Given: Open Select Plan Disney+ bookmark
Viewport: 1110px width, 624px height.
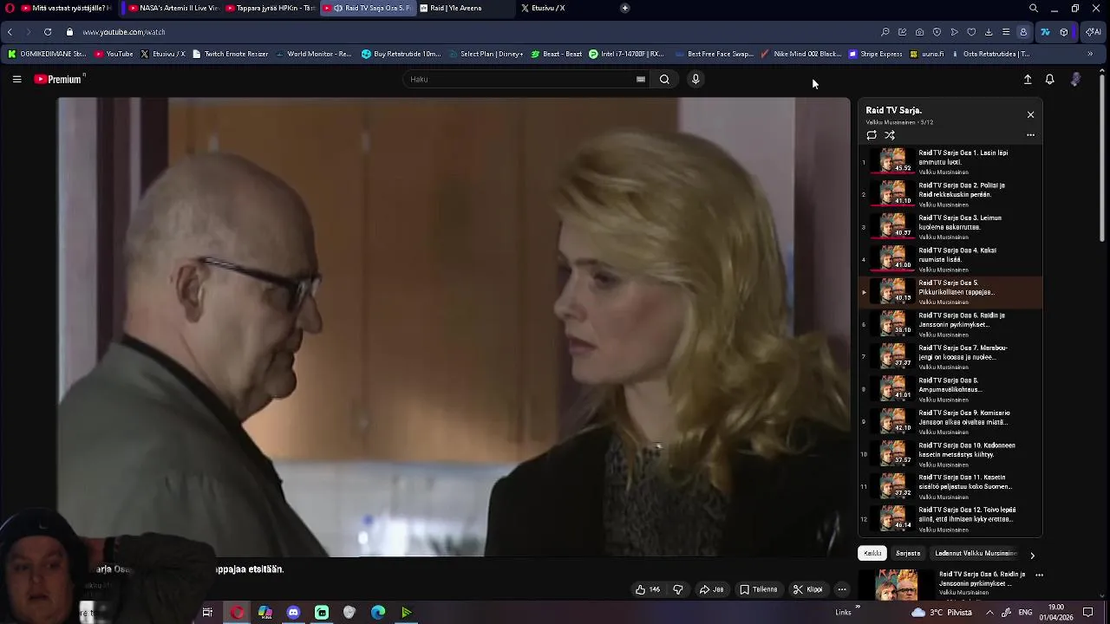Looking at the screenshot, I should coord(485,54).
